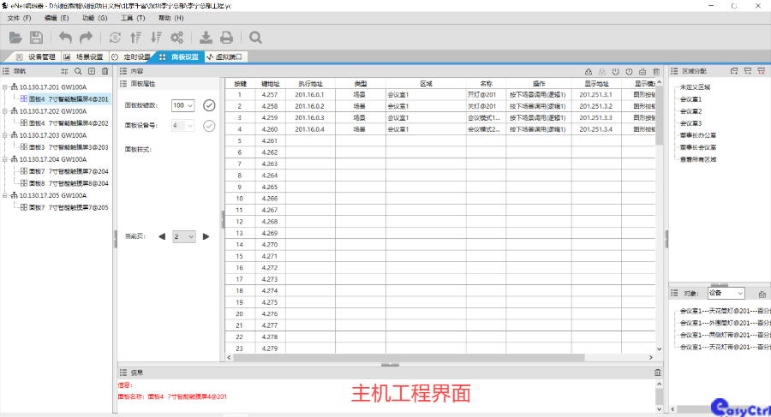Click the settings gears toolbar icon
This screenshot has width=771, height=417.
pyautogui.click(x=177, y=37)
